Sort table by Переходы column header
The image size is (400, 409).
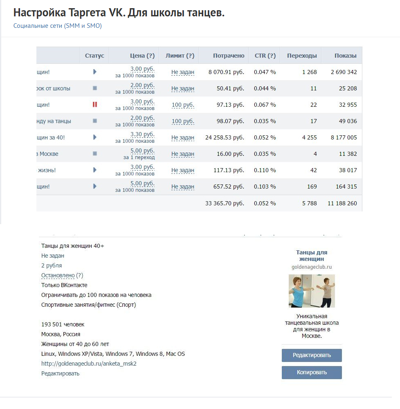pos(302,56)
